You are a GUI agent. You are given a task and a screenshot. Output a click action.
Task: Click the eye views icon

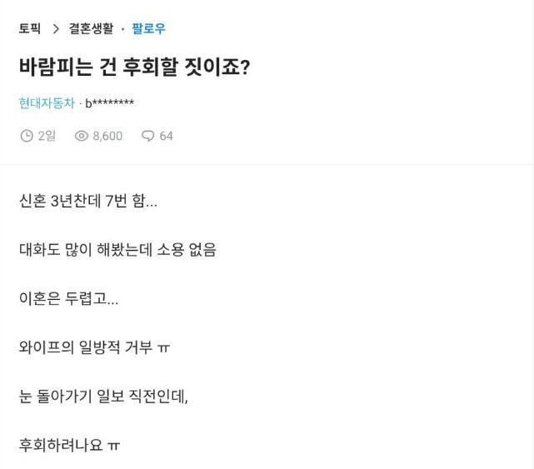(82, 136)
